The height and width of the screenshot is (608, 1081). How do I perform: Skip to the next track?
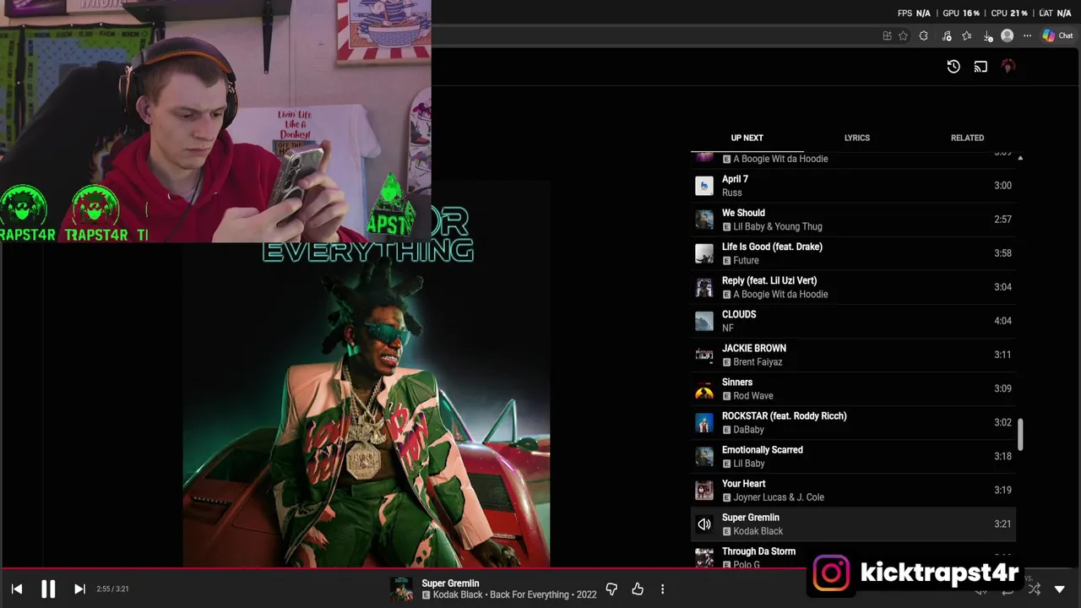[x=79, y=589]
